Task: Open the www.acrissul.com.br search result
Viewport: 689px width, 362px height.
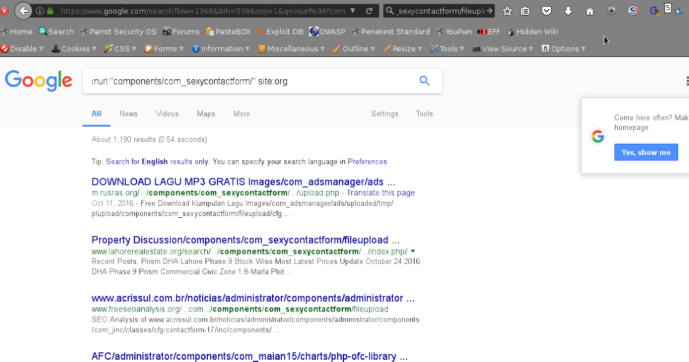Action: tap(253, 298)
